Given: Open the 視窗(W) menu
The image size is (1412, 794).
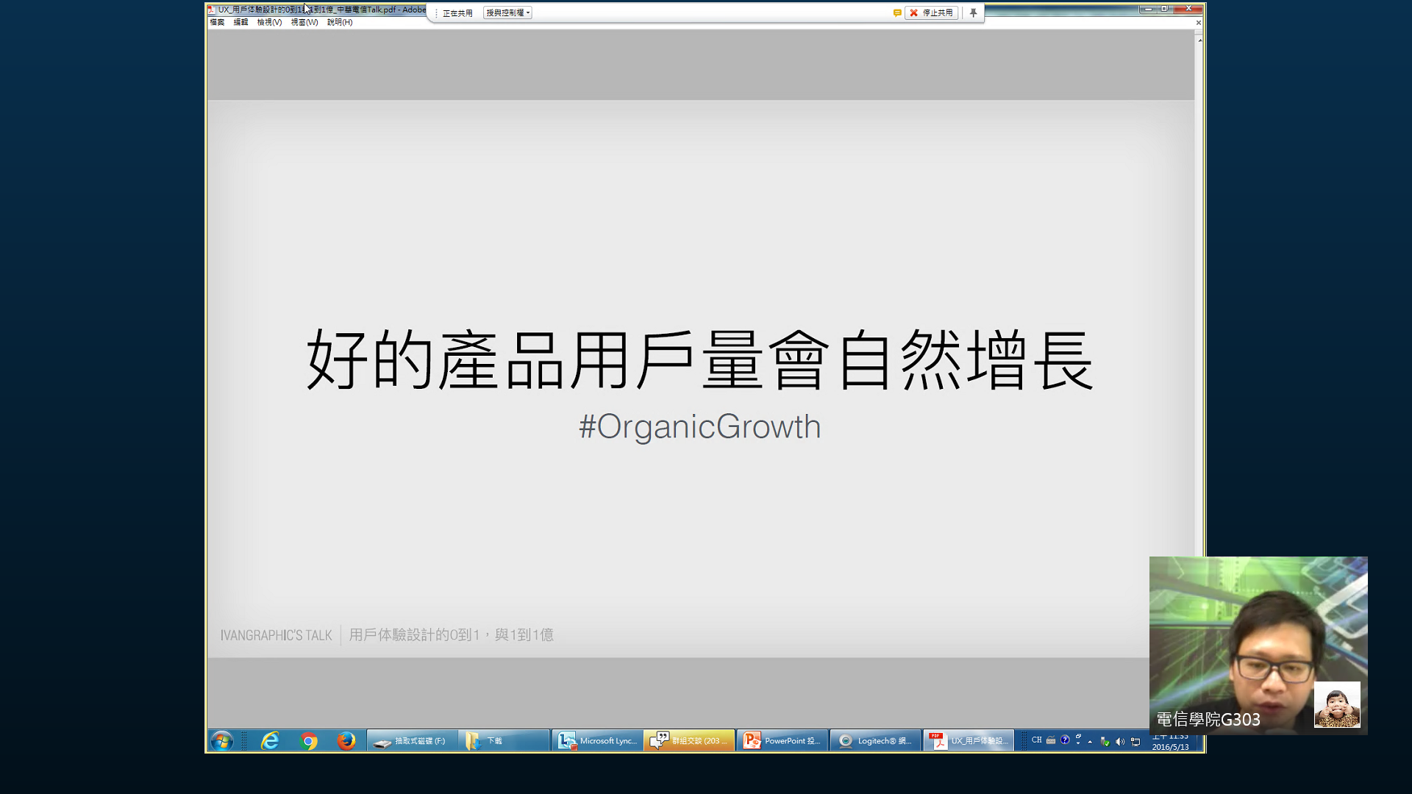Looking at the screenshot, I should pos(304,22).
